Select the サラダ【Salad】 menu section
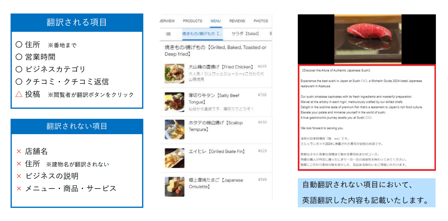 tap(245, 34)
